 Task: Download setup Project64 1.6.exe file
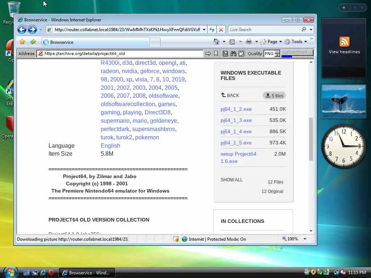[x=238, y=157]
